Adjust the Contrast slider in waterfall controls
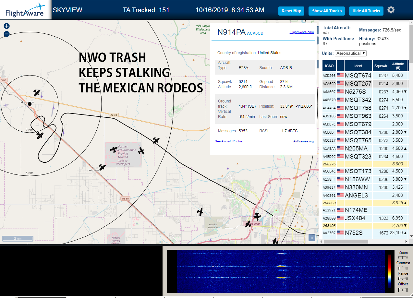The image size is (413, 298). 403,268
